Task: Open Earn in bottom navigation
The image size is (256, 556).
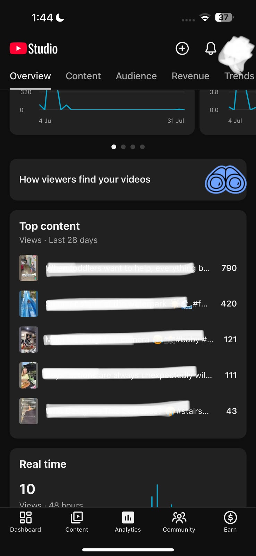Action: tap(230, 522)
